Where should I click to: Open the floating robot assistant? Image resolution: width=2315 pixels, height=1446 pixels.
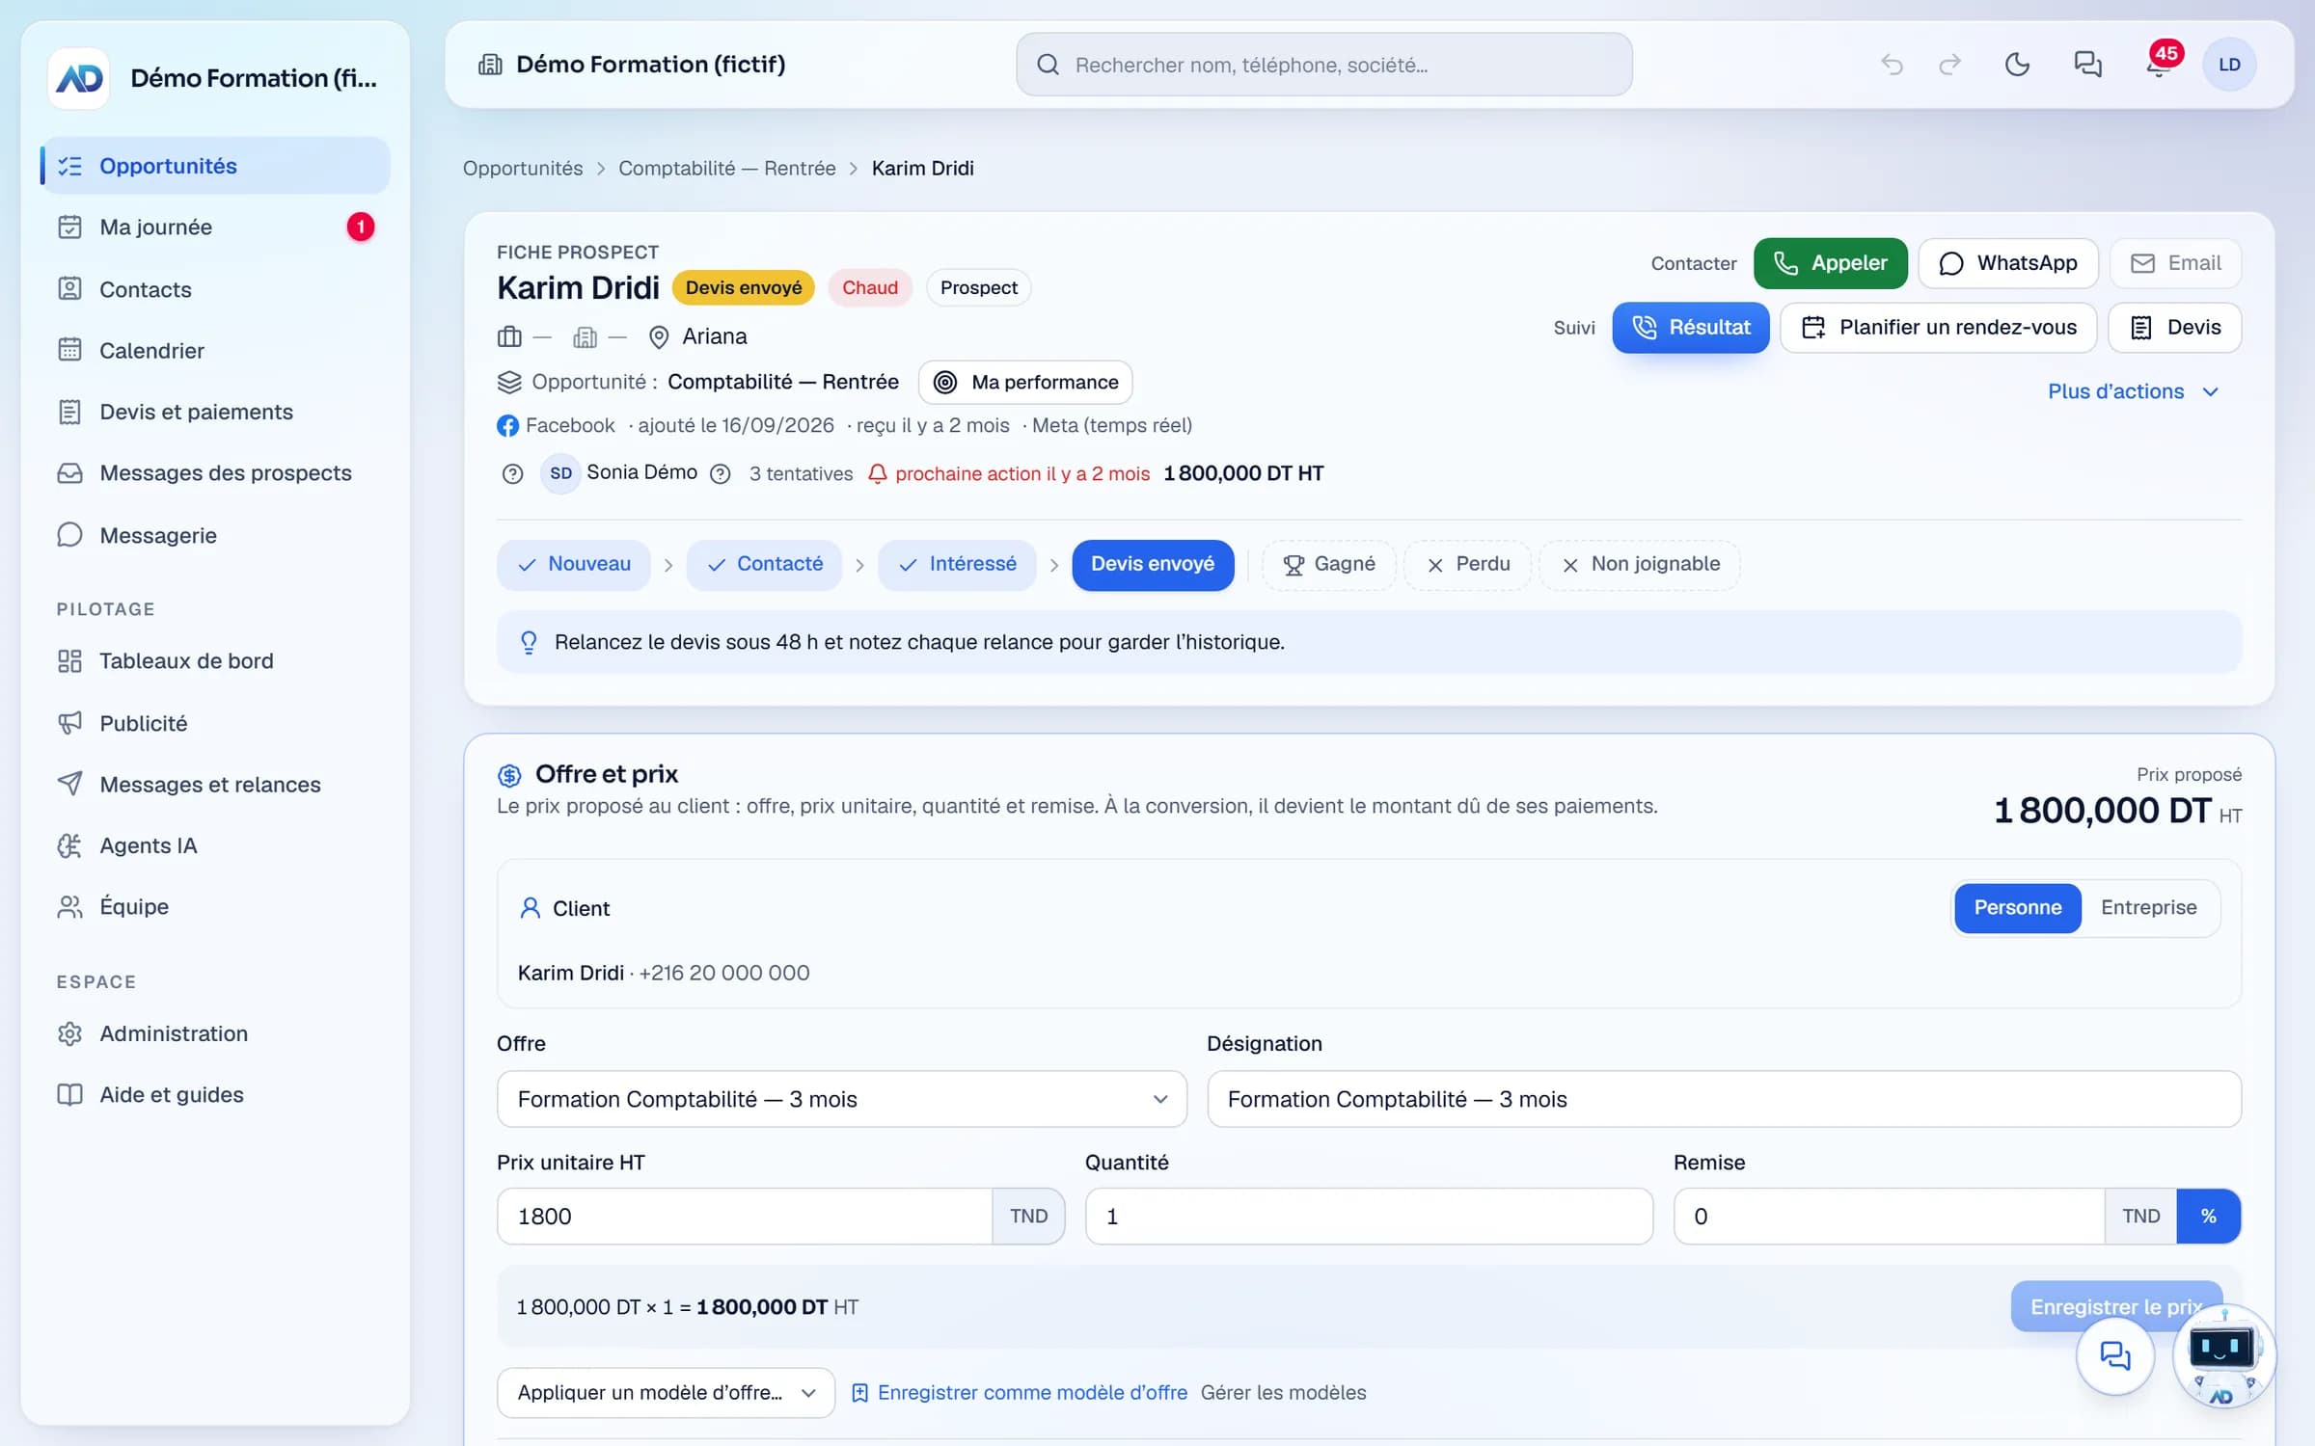[2223, 1354]
